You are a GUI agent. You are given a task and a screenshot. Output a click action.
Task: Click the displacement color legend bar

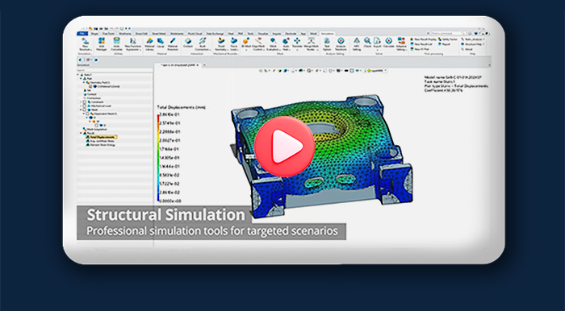pyautogui.click(x=158, y=158)
